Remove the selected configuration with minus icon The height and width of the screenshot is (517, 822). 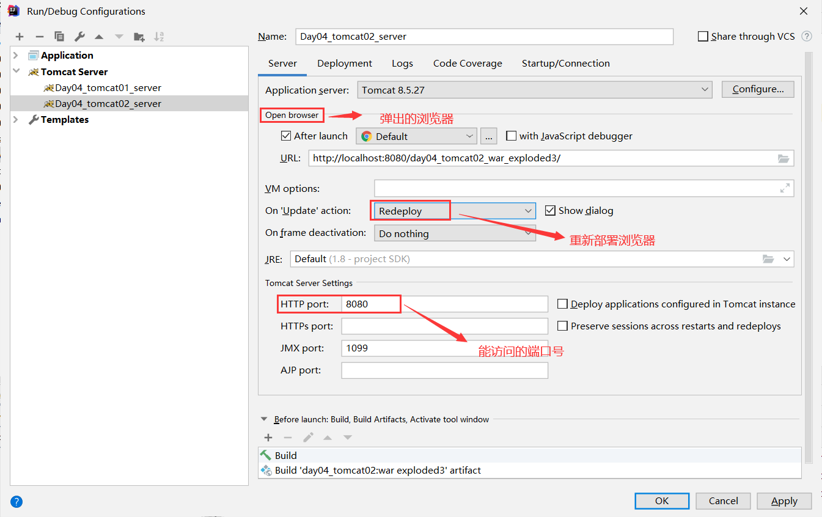pos(39,37)
